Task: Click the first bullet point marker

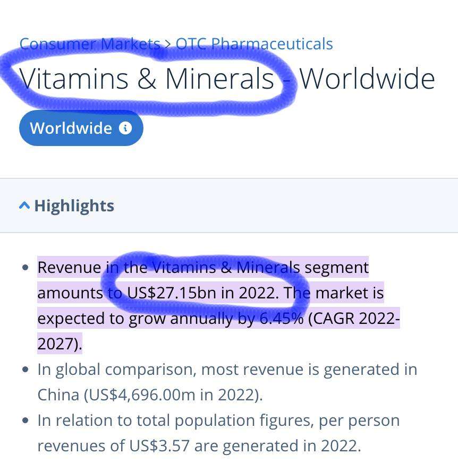Action: [26, 267]
